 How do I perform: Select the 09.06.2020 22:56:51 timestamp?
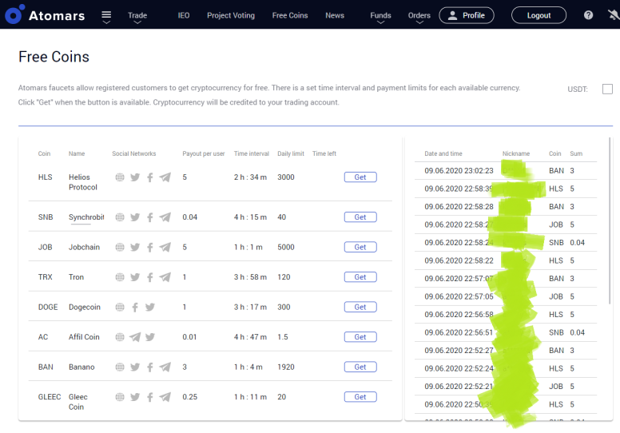tap(459, 332)
